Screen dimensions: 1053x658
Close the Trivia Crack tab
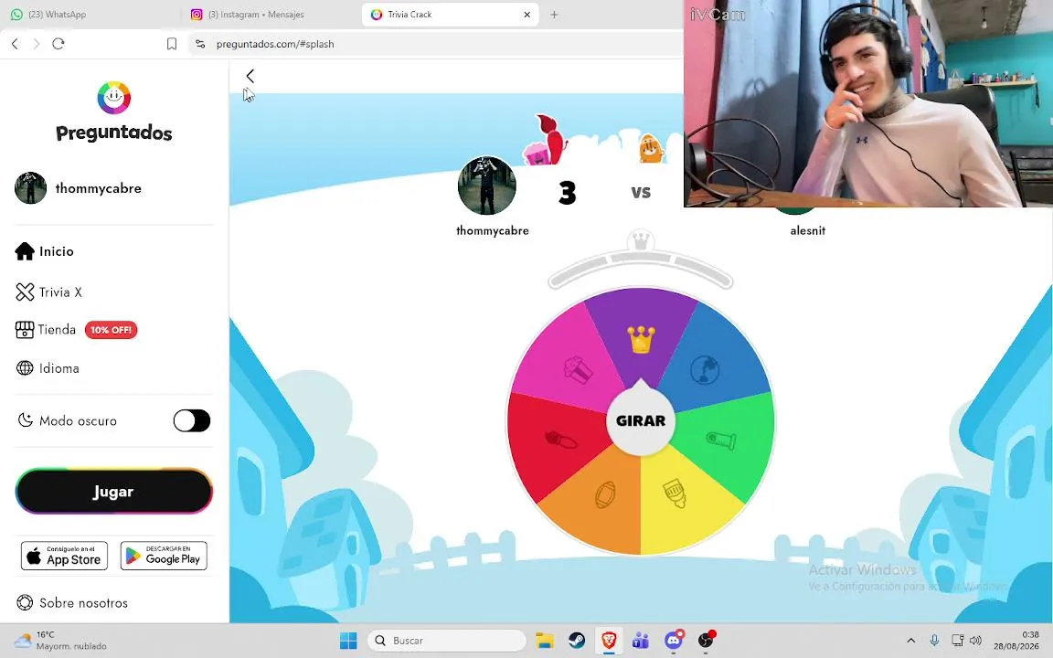[x=527, y=14]
